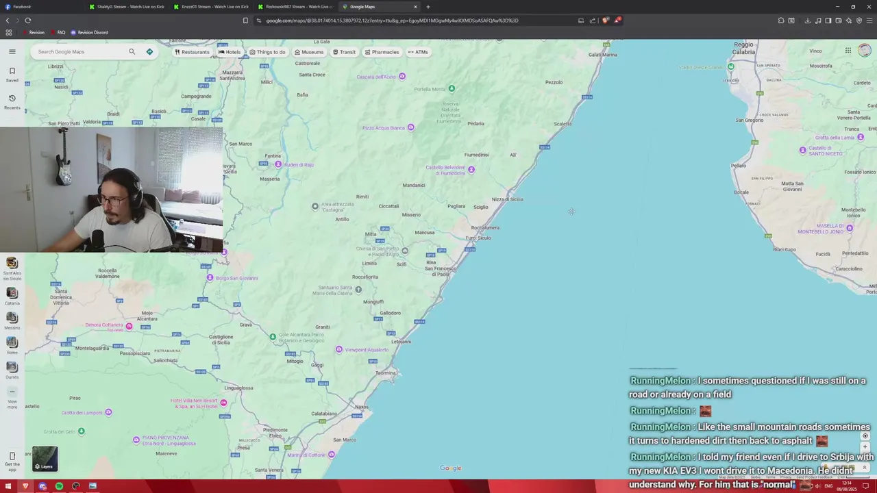Expand View more recents

click(x=12, y=397)
